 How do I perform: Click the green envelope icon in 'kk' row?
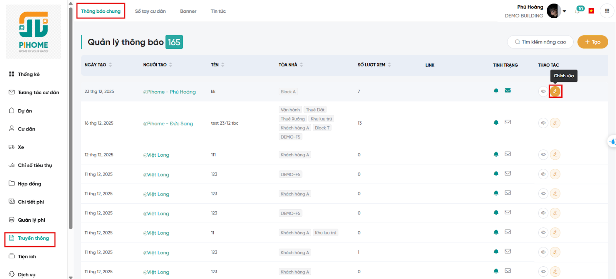tap(508, 91)
